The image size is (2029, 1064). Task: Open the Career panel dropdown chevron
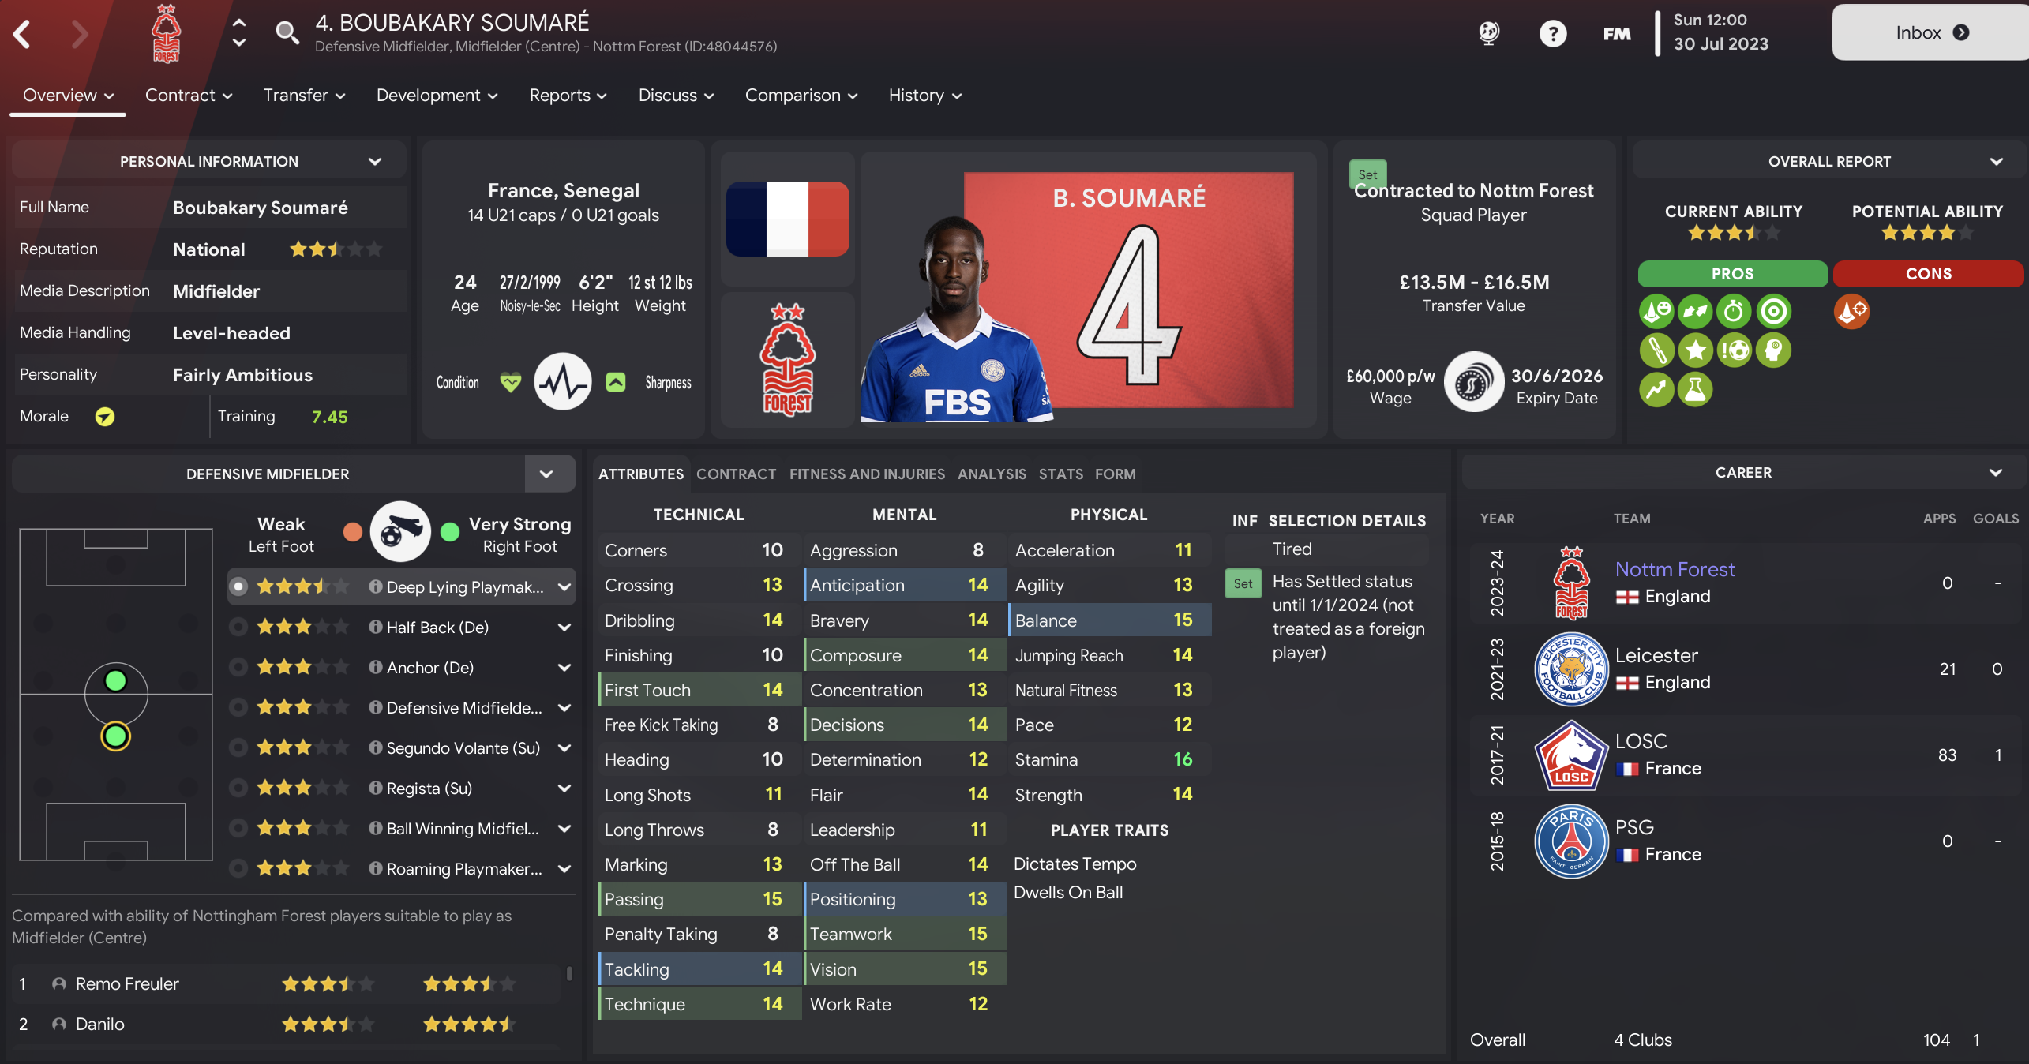coord(1996,473)
